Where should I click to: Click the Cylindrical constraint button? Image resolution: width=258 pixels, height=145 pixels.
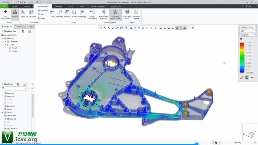point(43,11)
